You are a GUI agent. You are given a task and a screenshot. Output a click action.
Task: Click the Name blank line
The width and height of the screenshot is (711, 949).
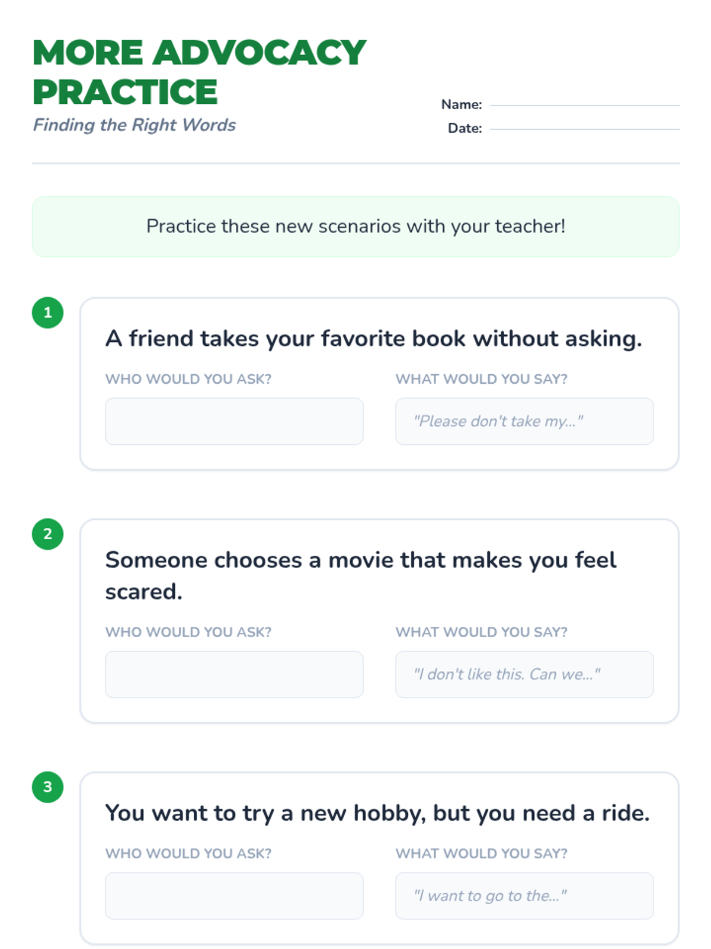point(584,104)
